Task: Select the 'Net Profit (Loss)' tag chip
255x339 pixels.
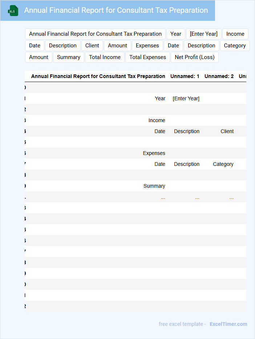Action: (x=194, y=57)
